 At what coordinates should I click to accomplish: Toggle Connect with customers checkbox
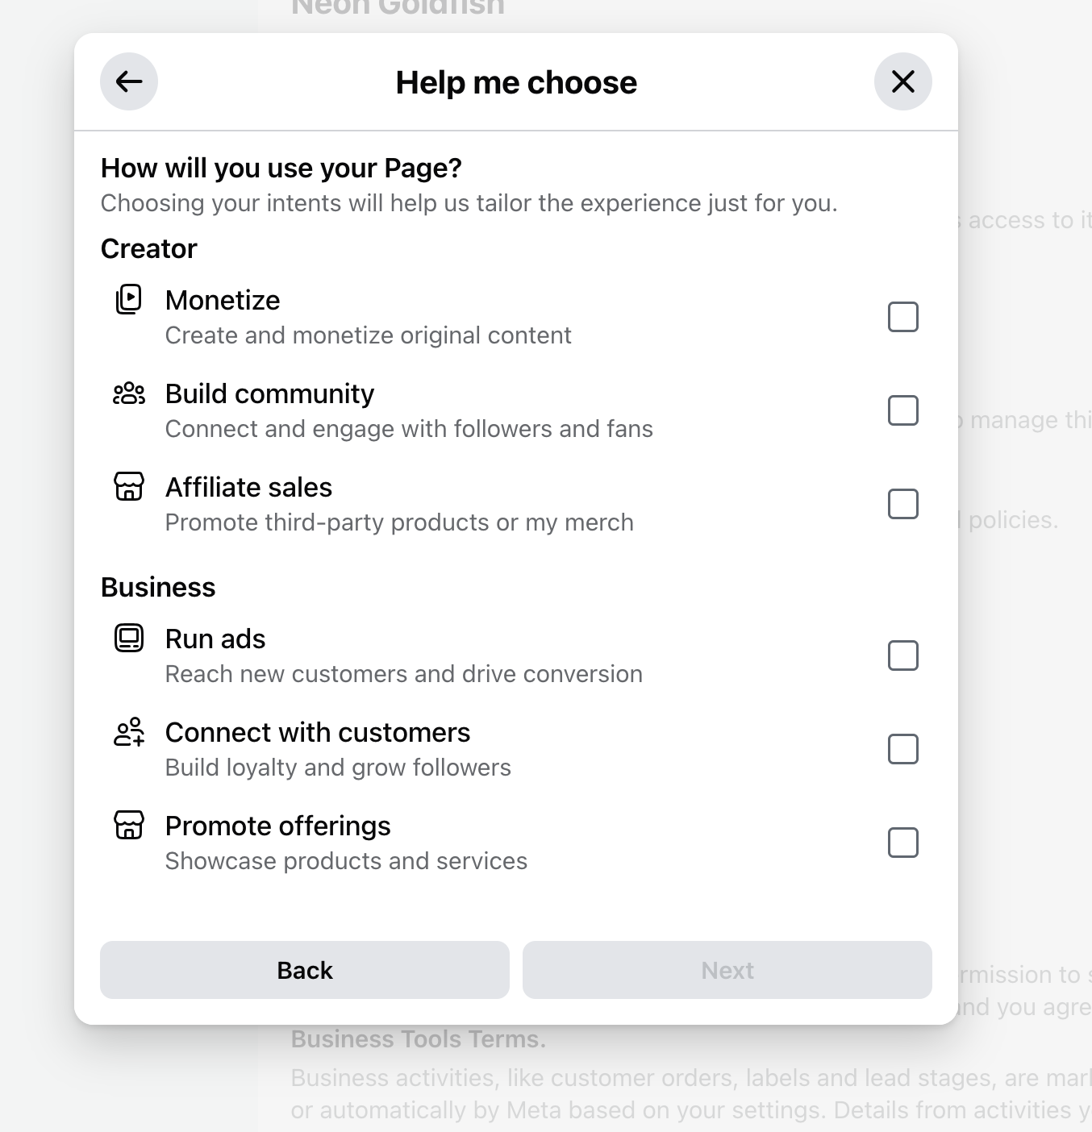[902, 749]
